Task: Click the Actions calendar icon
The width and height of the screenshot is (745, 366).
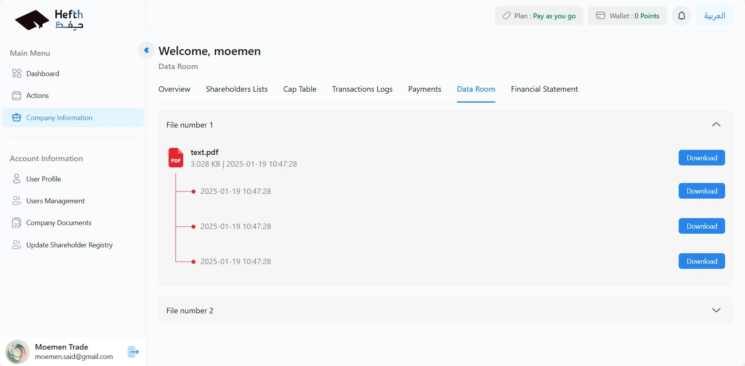Action: pyautogui.click(x=16, y=96)
